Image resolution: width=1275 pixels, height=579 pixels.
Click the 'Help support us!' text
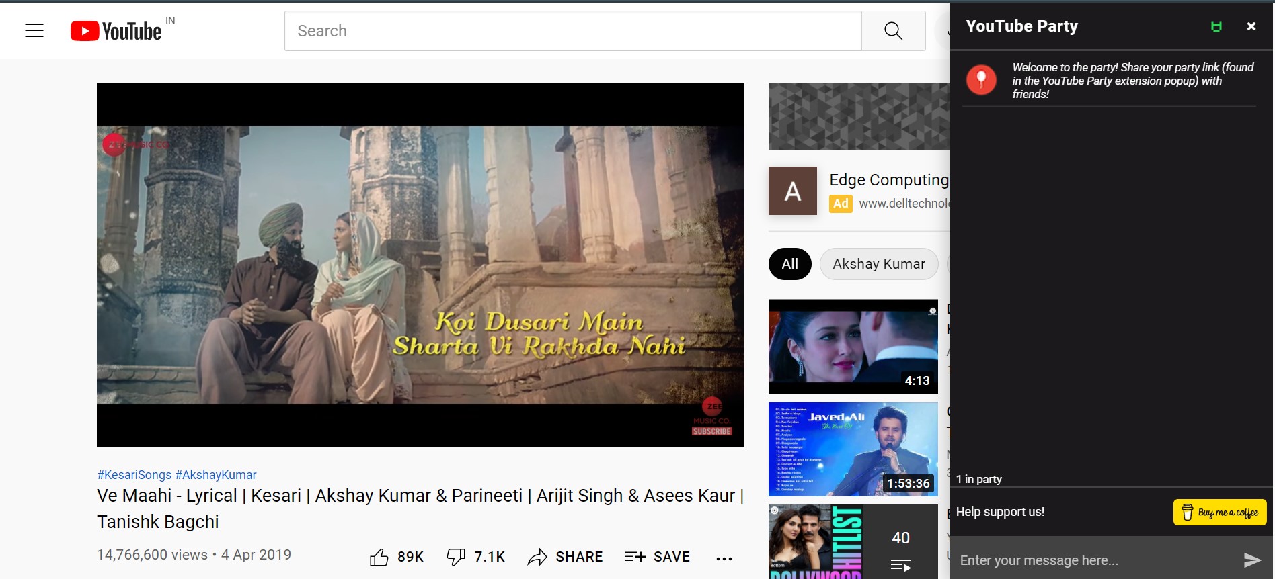pos(1001,512)
